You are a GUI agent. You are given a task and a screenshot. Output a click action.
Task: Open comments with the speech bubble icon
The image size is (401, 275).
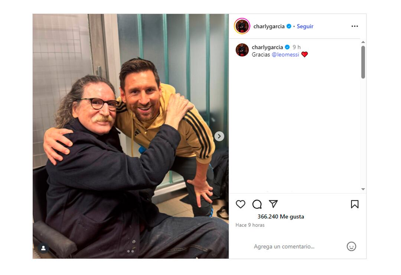click(257, 204)
